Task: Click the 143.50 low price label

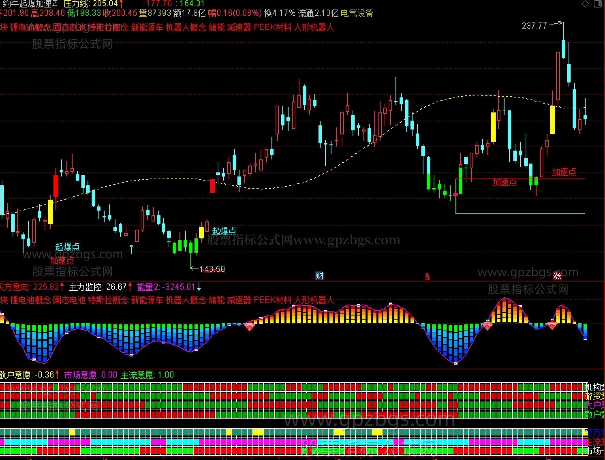Action: point(212,269)
